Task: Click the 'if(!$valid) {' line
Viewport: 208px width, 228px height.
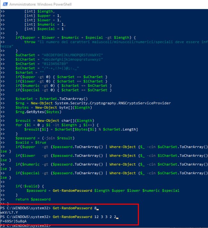Action: click(x=30, y=186)
